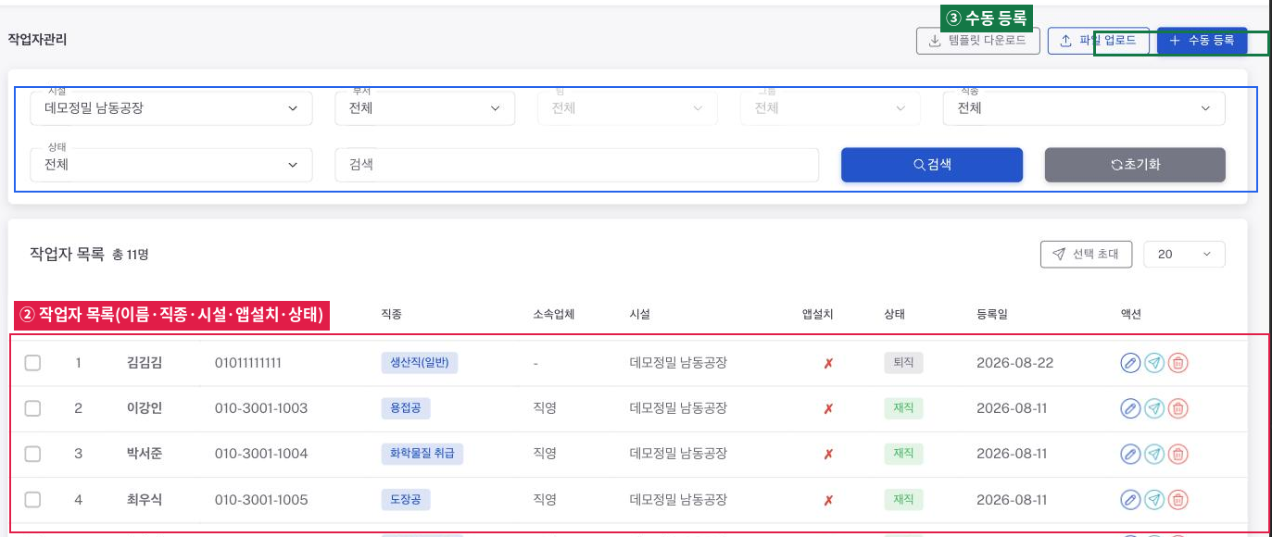Image resolution: width=1272 pixels, height=537 pixels.
Task: Click the 선택 초대 button
Action: (x=1087, y=254)
